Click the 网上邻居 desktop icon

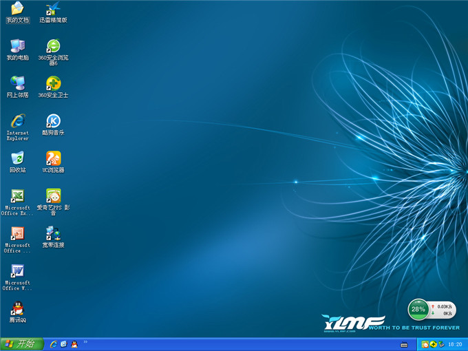click(17, 83)
